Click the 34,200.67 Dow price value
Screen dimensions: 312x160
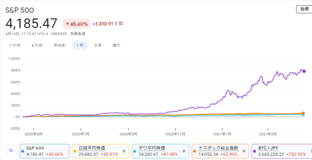(x=149, y=154)
